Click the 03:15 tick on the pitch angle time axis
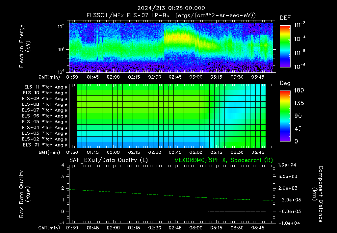Screen dimensions: 337x233 coord(216,152)
